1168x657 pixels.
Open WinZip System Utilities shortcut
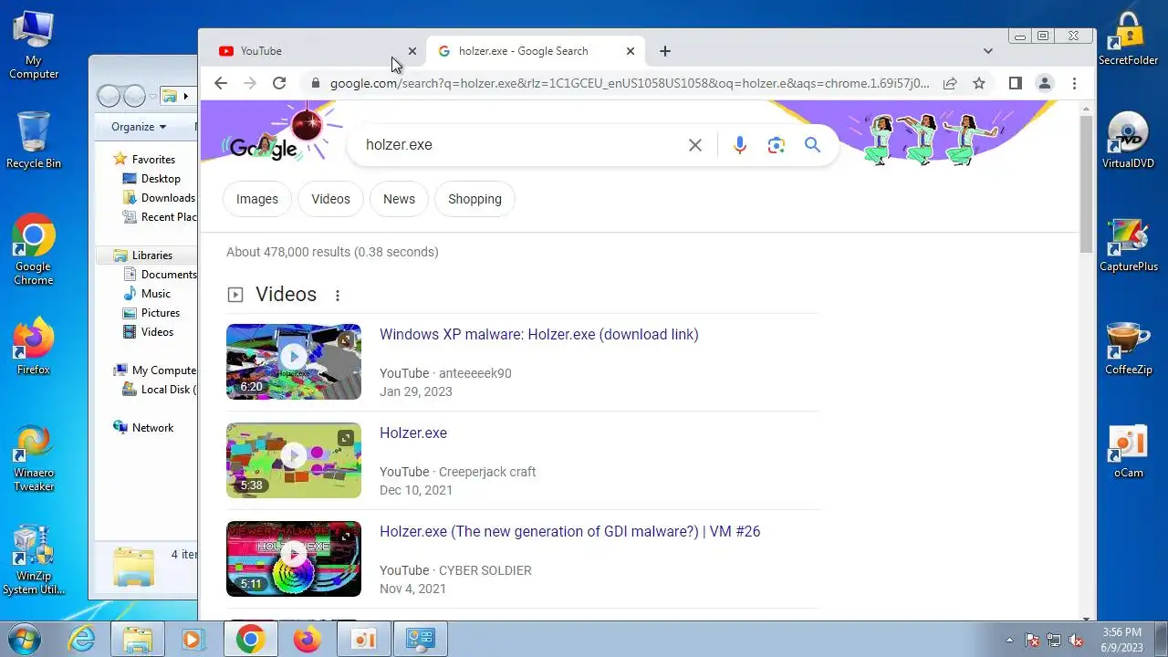point(34,559)
